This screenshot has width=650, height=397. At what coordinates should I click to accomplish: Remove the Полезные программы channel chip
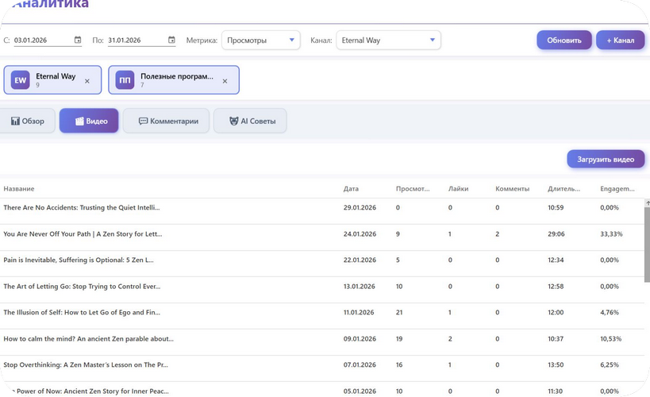coord(225,81)
